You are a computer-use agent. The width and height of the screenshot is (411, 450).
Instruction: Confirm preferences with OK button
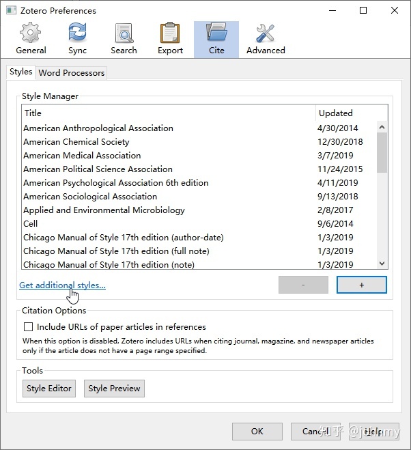pos(257,432)
